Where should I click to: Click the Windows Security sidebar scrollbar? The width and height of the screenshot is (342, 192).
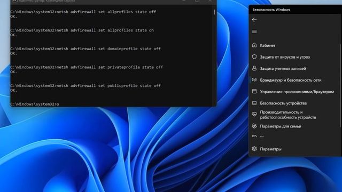[x=340, y=85]
